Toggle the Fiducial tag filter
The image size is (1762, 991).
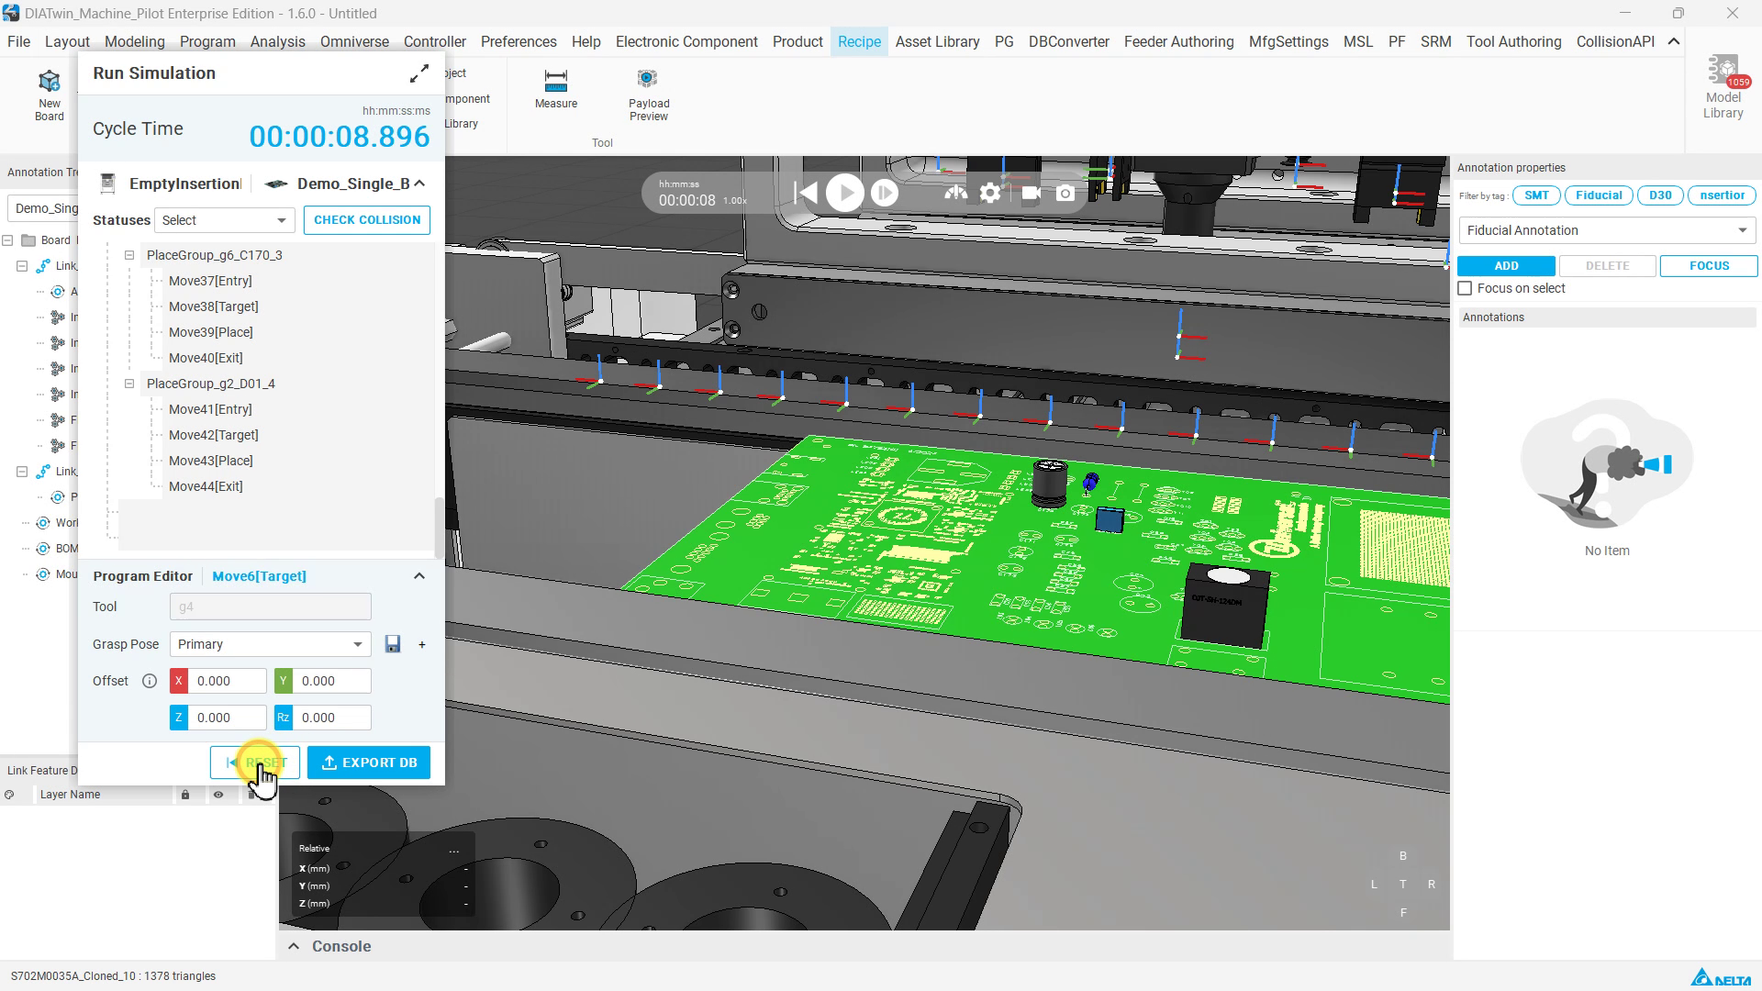pyautogui.click(x=1599, y=195)
